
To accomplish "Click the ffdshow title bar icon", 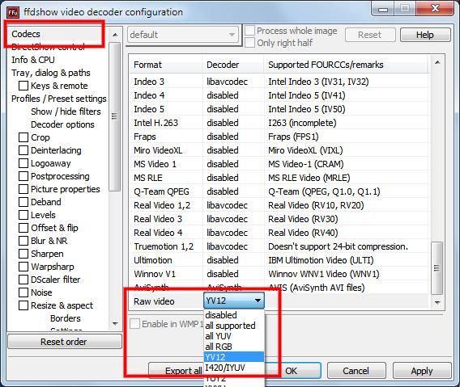I will point(13,12).
